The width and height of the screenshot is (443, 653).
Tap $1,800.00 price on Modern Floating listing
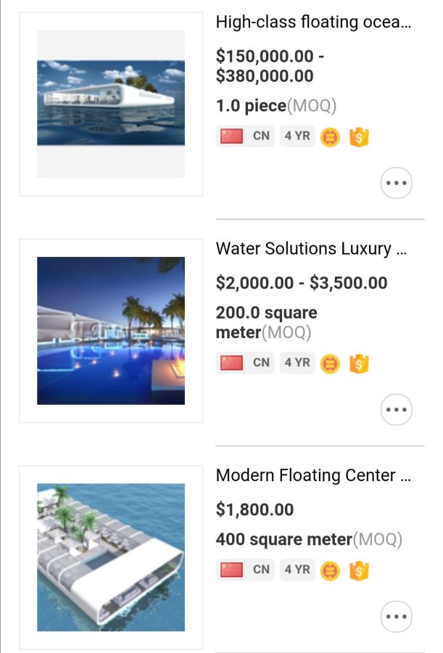click(x=254, y=509)
